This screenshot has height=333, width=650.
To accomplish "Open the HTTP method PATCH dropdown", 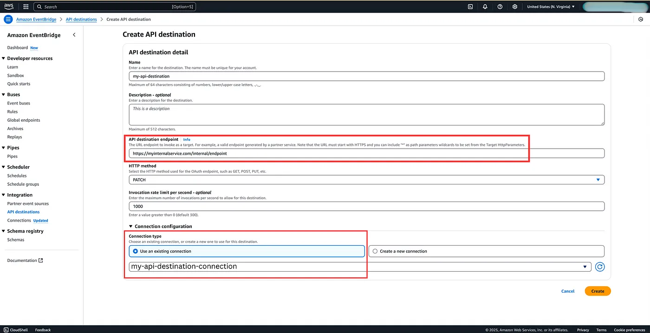I will point(366,180).
